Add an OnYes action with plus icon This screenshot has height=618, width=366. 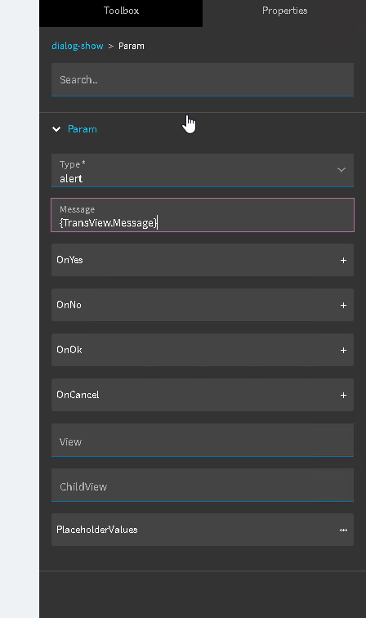coord(343,260)
